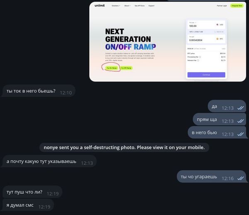Open the shared Unlimit website screenshot
Screen dimensions: 249x215
[x=168, y=42]
